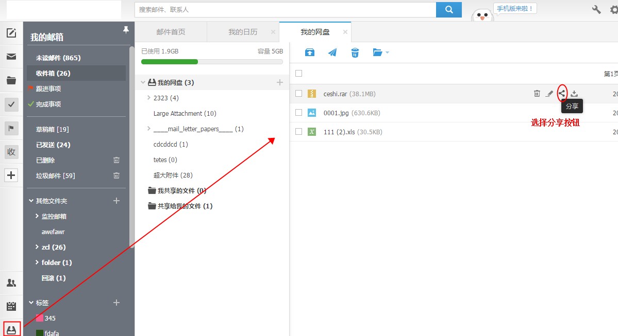The width and height of the screenshot is (618, 336).
Task: Rename ceshi.rar with the pencil icon
Action: click(x=549, y=94)
